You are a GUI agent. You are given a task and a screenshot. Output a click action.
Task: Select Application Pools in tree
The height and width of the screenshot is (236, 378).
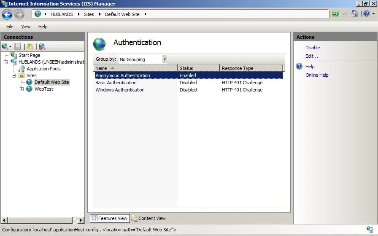(x=43, y=69)
